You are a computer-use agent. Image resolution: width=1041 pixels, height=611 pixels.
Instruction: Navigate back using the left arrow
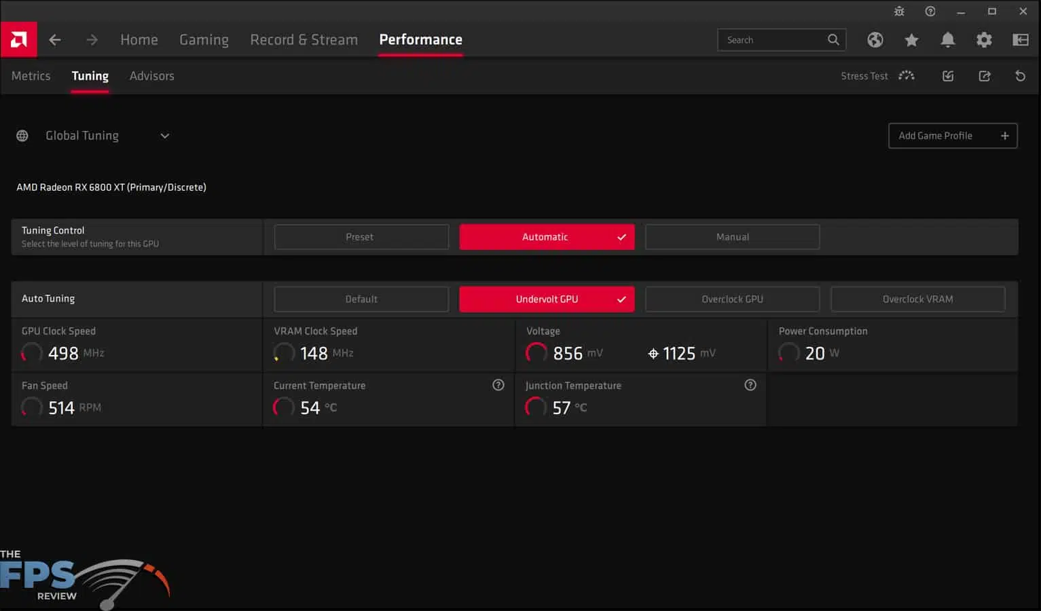55,39
